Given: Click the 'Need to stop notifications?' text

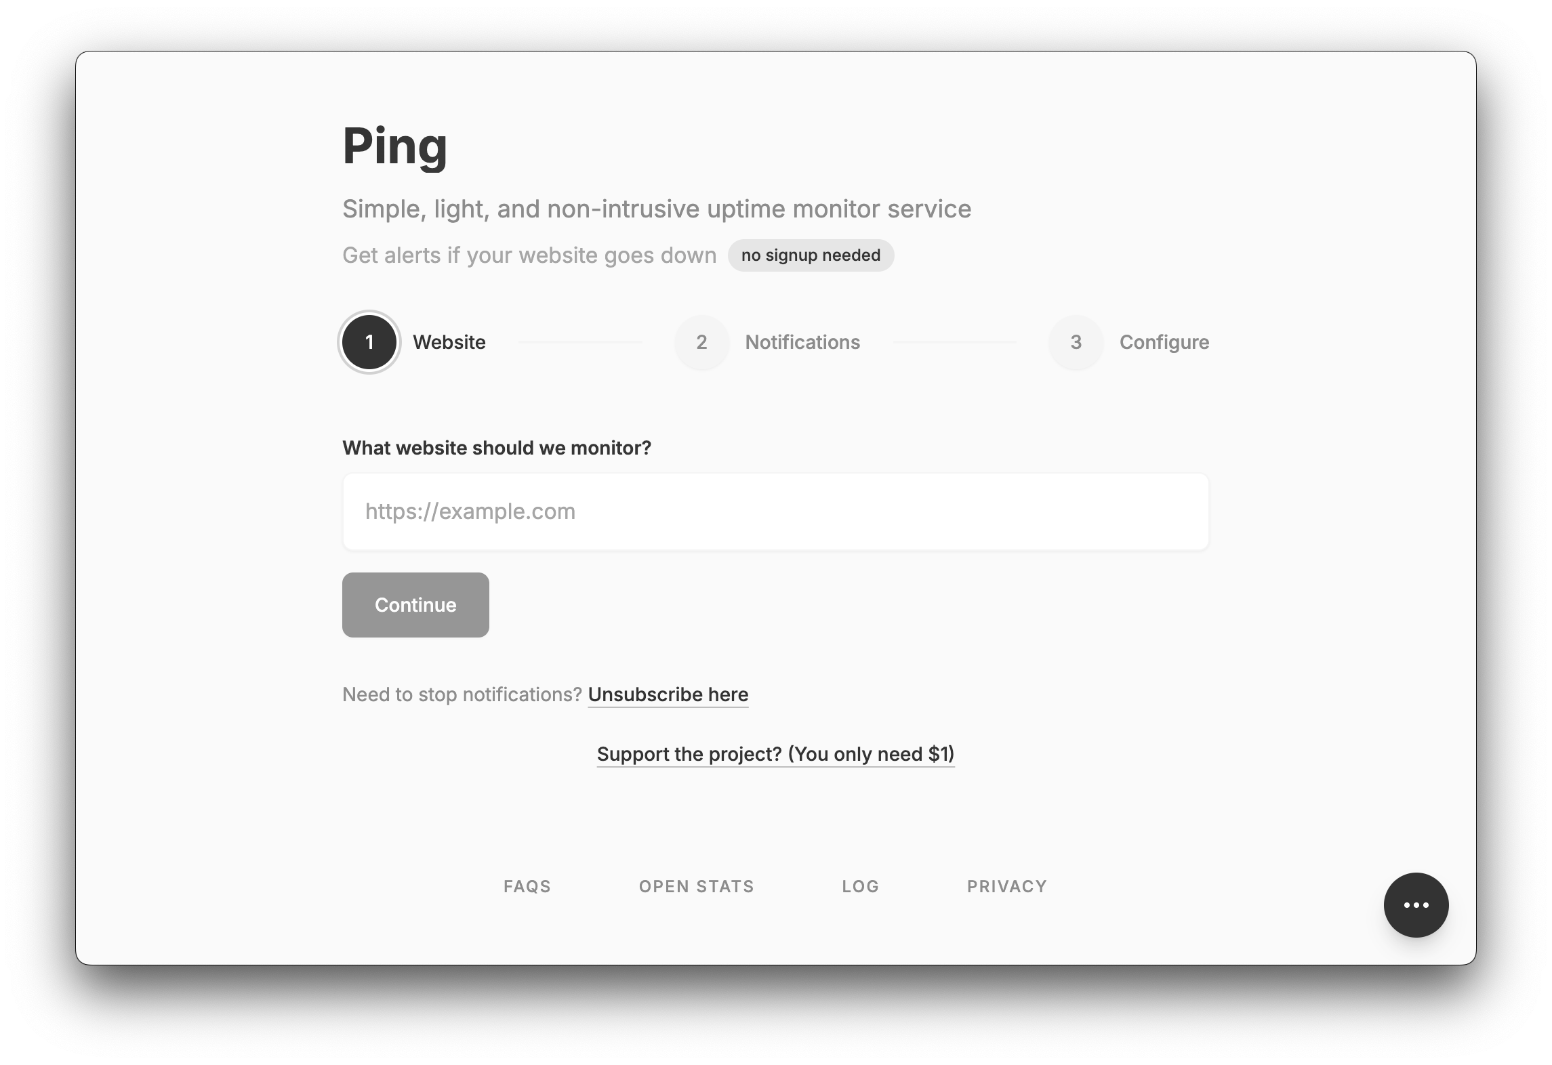Looking at the screenshot, I should click(x=462, y=694).
